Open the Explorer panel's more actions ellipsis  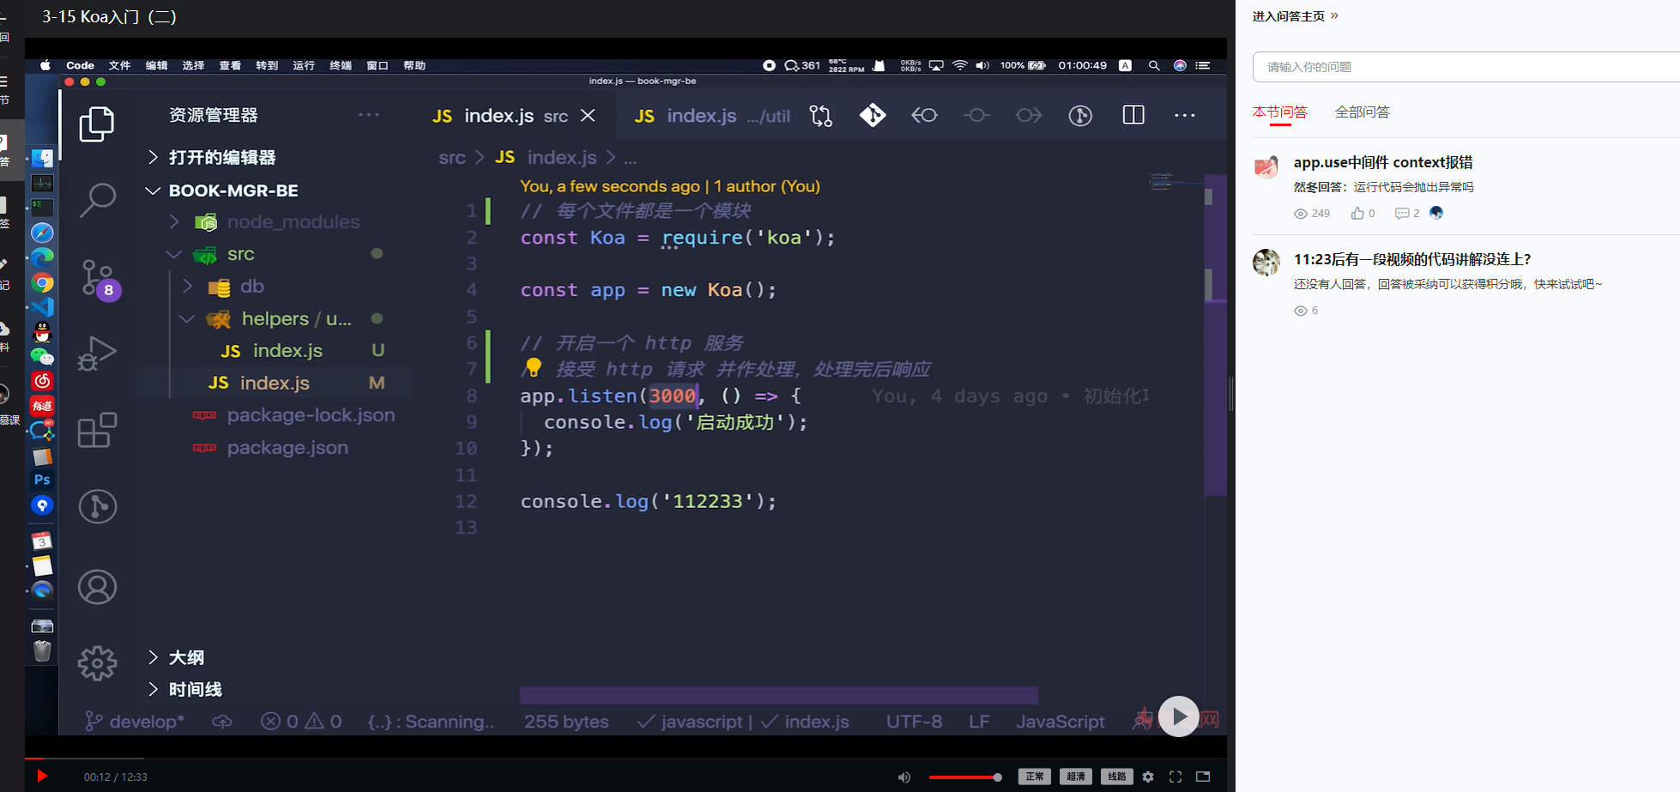(369, 115)
